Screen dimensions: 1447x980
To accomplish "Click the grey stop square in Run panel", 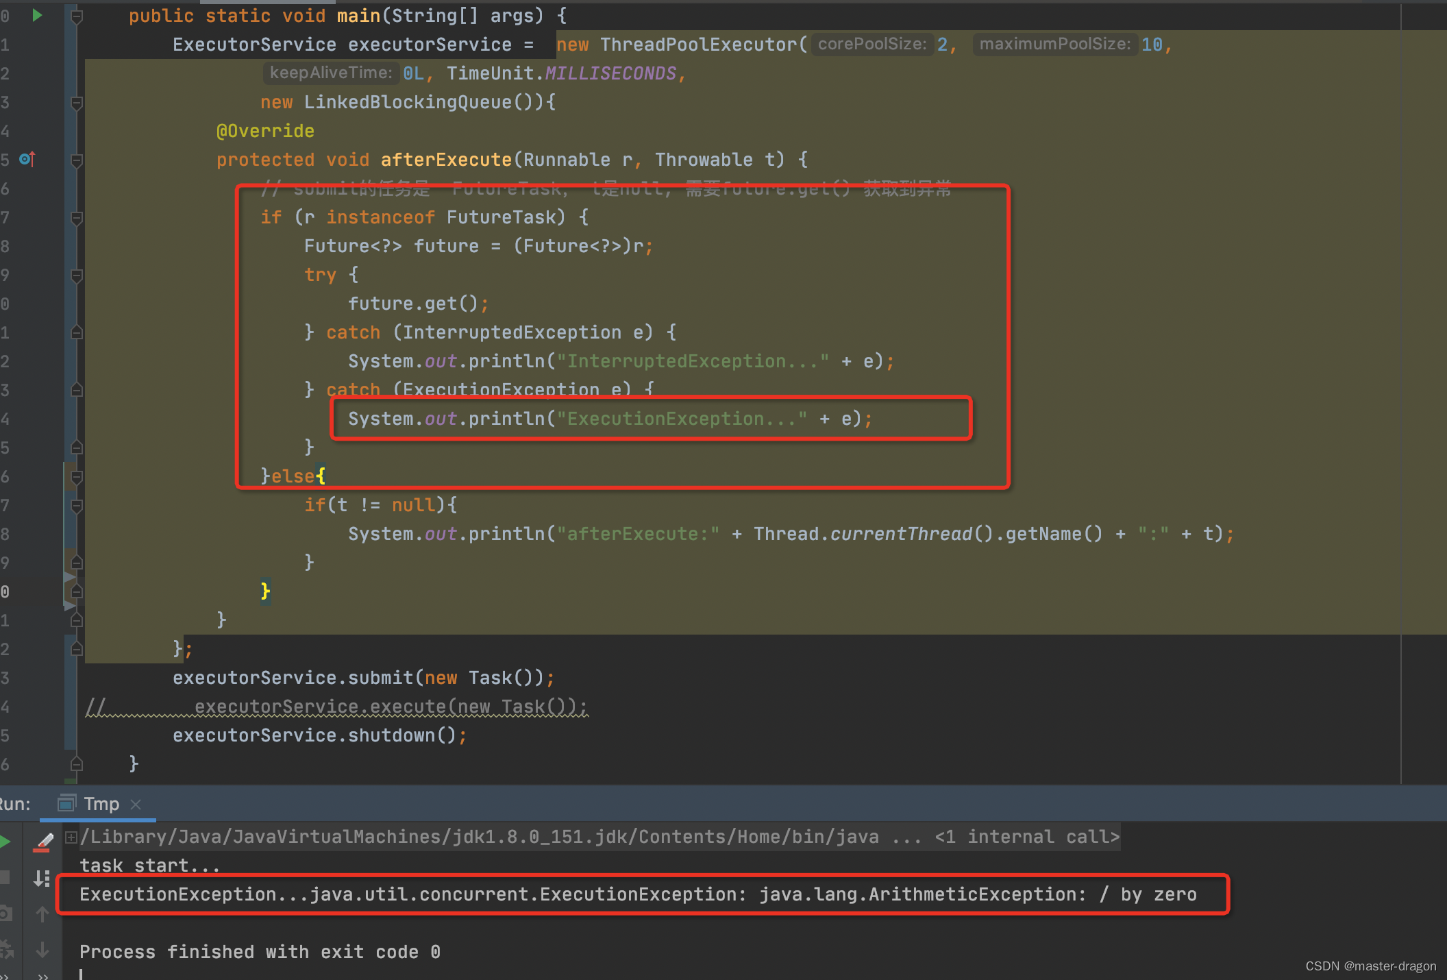I will 5,877.
